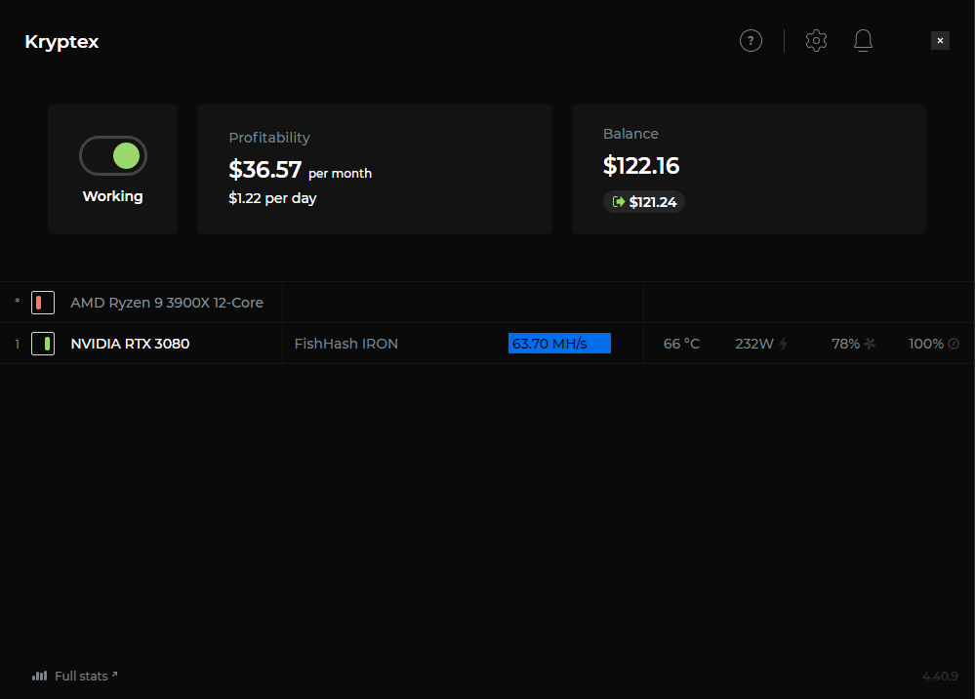The width and height of the screenshot is (975, 699).
Task: Toggle the Working mining switch off
Action: 112,155
